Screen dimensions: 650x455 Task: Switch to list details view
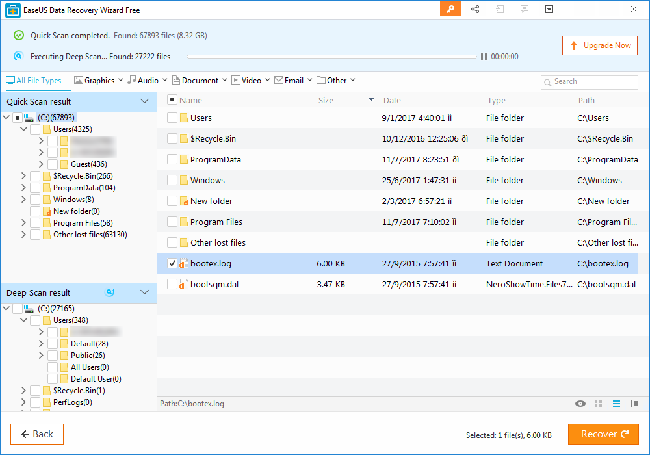point(616,404)
